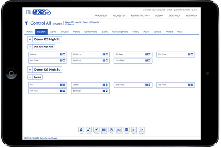Switch to the Power tab
The image size is (221, 148).
146,32
